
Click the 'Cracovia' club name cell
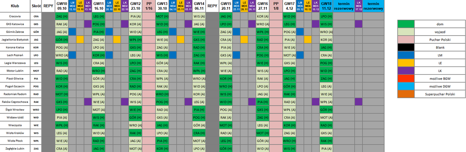point(15,17)
